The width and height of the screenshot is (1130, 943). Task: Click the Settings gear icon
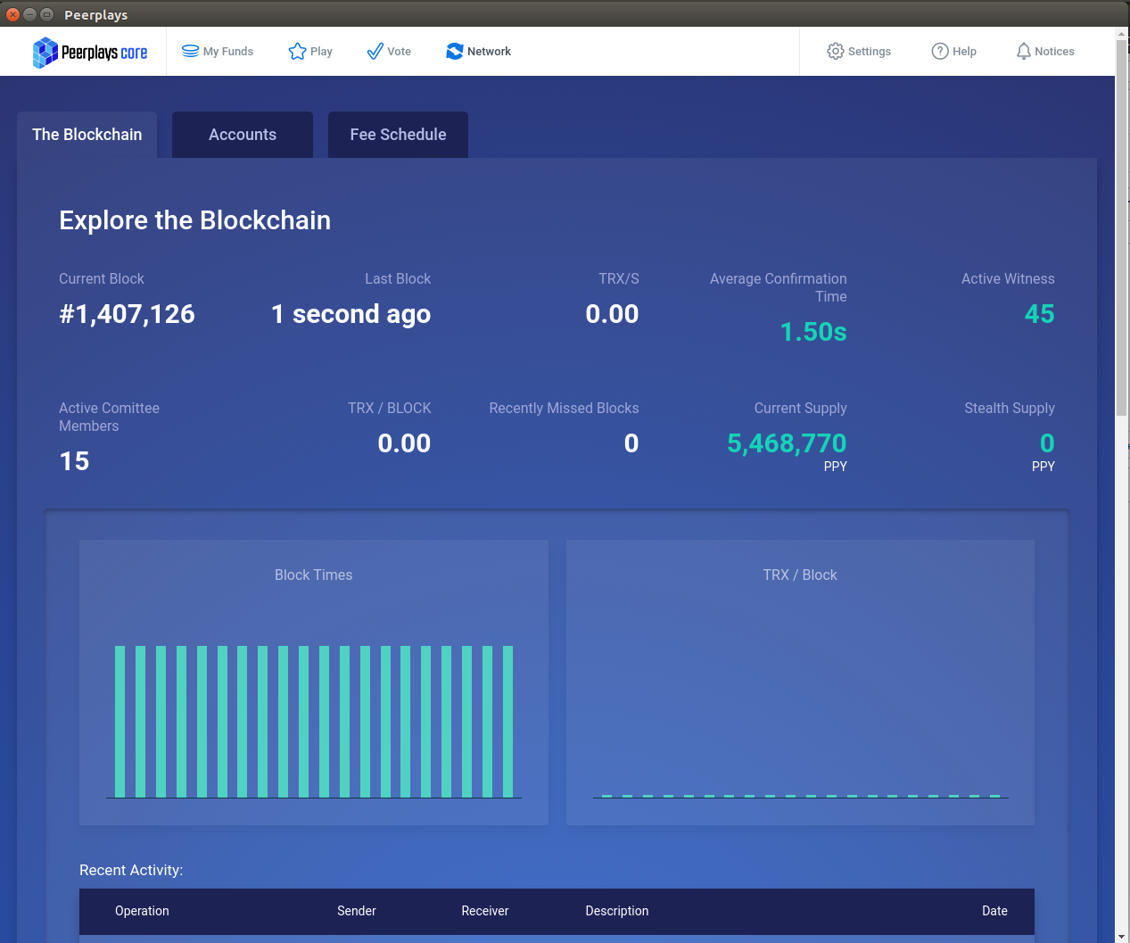point(836,51)
